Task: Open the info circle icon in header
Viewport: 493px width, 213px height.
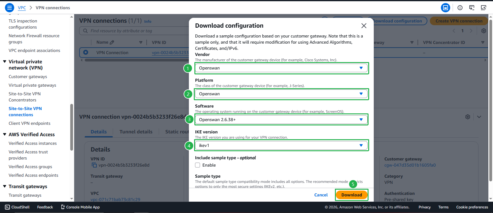Action: tap(460, 8)
